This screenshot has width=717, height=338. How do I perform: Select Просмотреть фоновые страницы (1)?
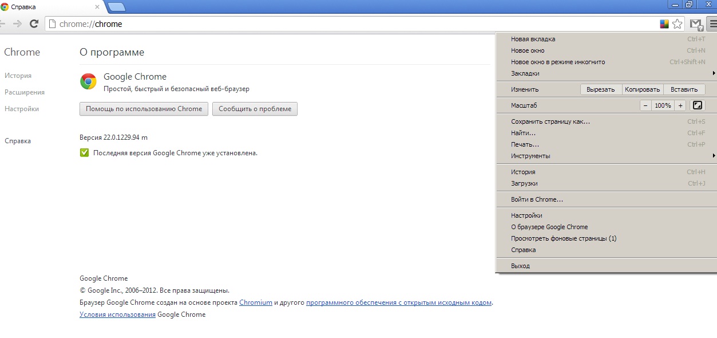click(605, 238)
